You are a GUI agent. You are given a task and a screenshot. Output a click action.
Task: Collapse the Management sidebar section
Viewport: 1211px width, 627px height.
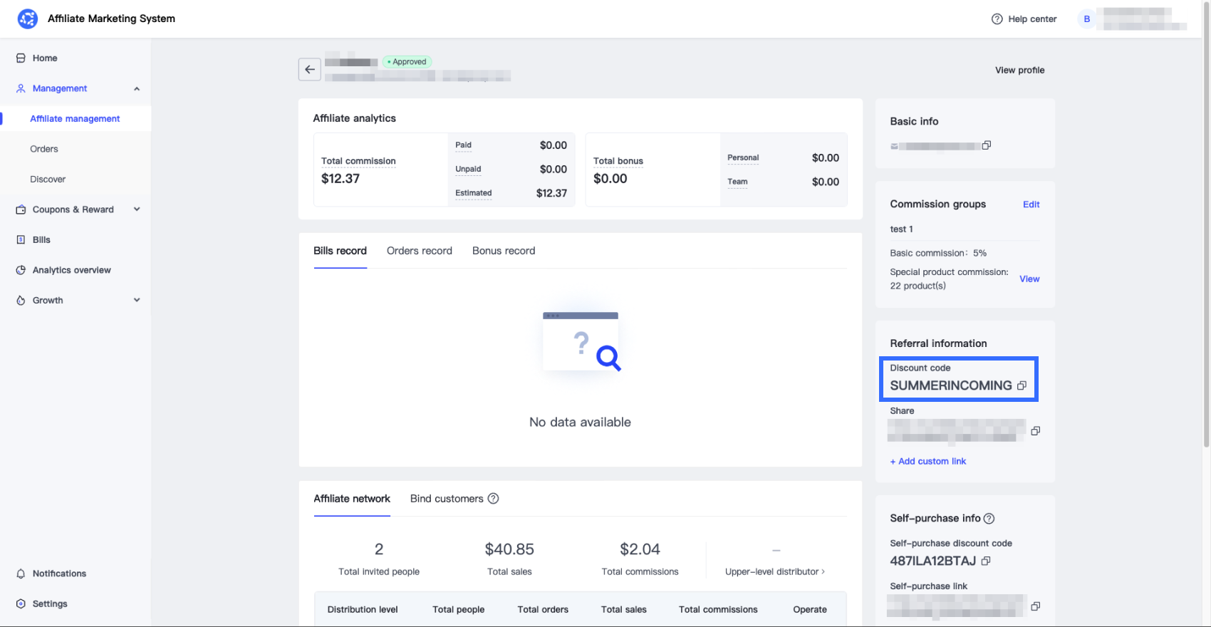coord(137,88)
